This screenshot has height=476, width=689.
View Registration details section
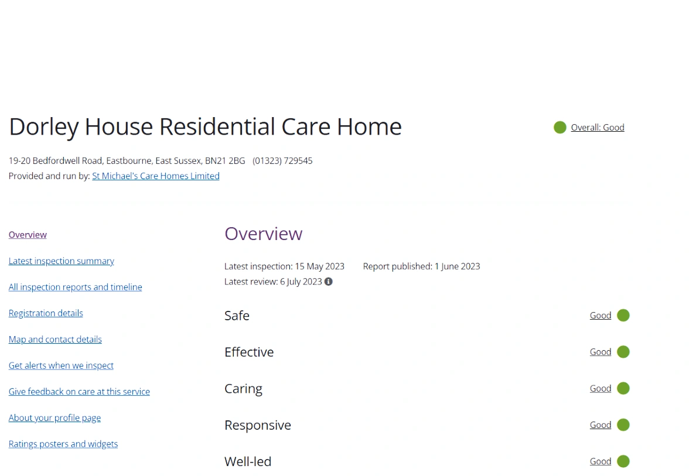pos(46,313)
